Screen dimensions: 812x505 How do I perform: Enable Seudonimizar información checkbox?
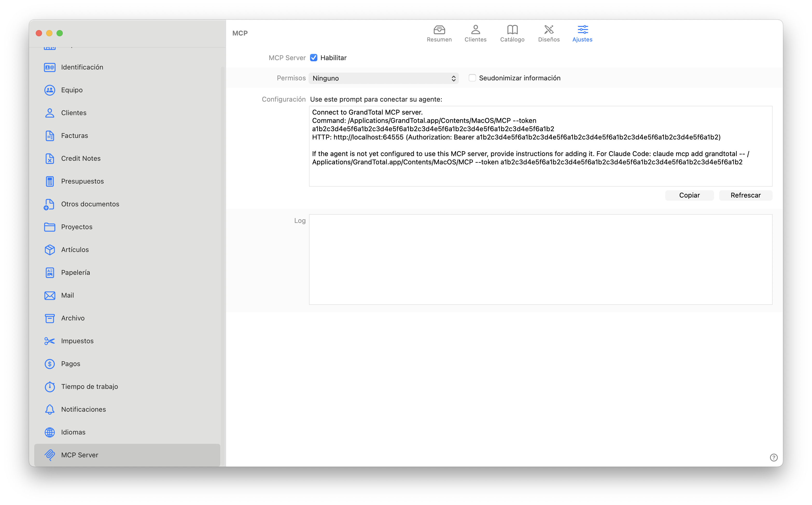(x=472, y=78)
